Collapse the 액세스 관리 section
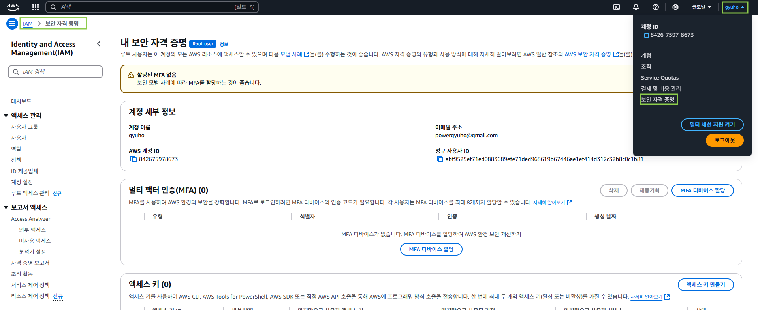 [6, 116]
